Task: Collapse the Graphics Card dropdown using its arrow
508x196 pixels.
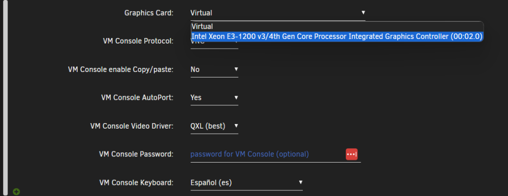Action: (363, 13)
